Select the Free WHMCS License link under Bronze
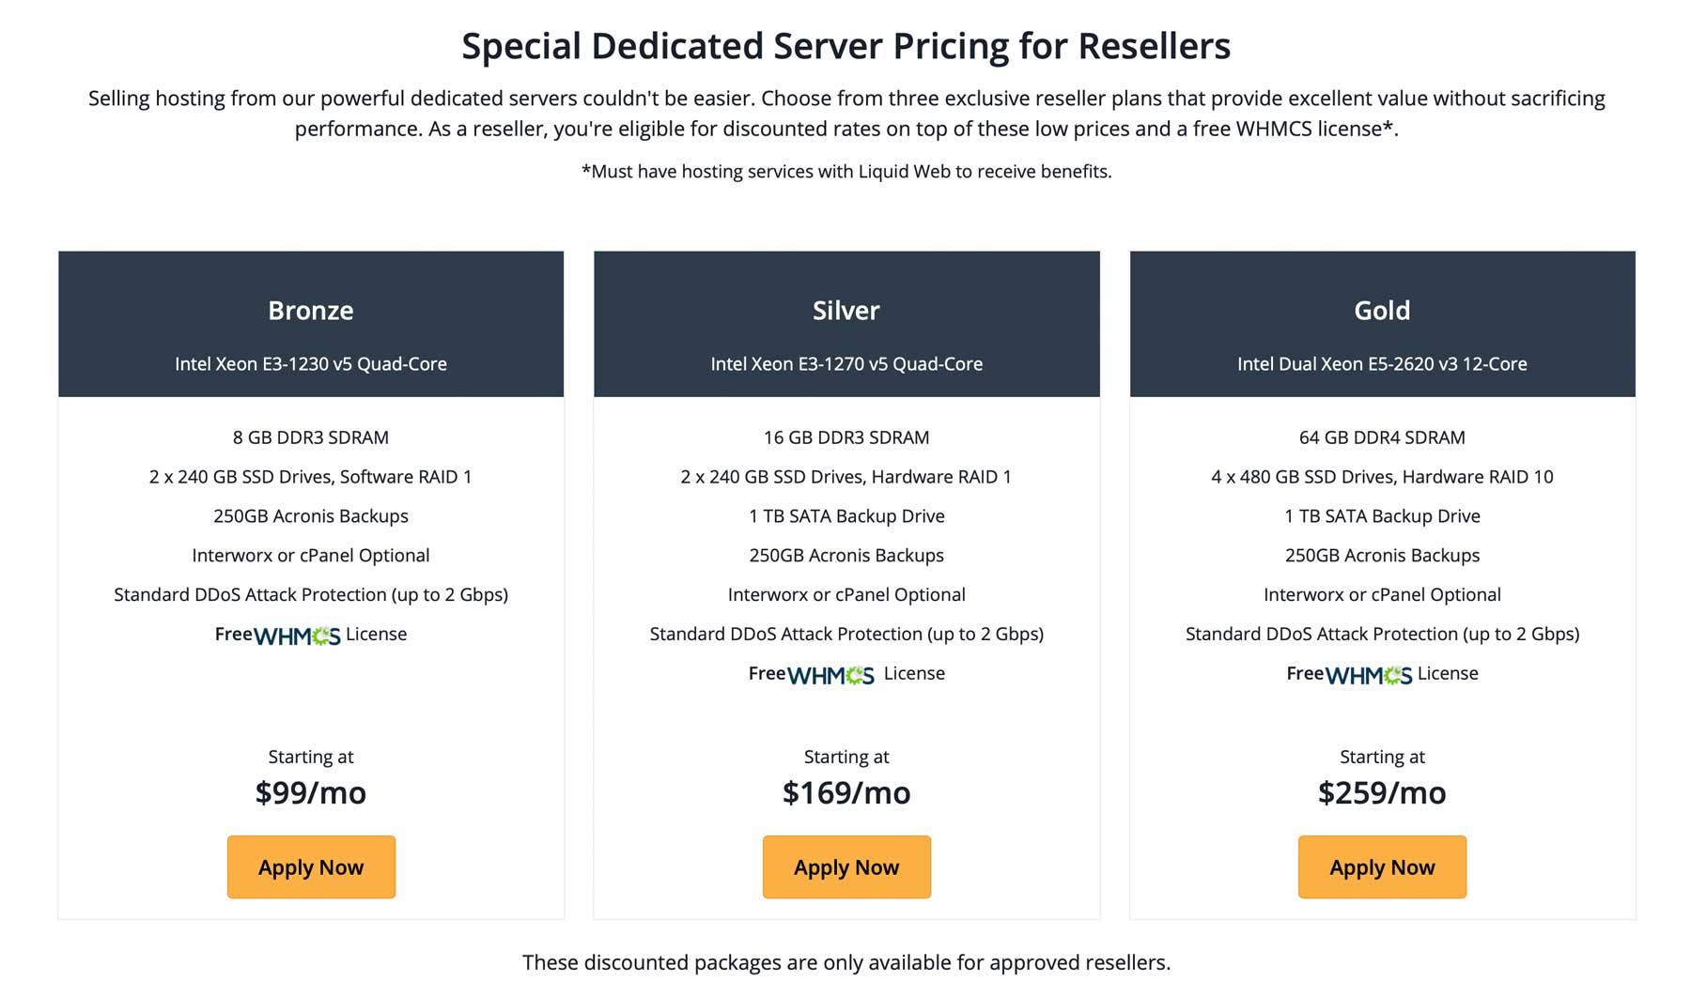 click(310, 635)
